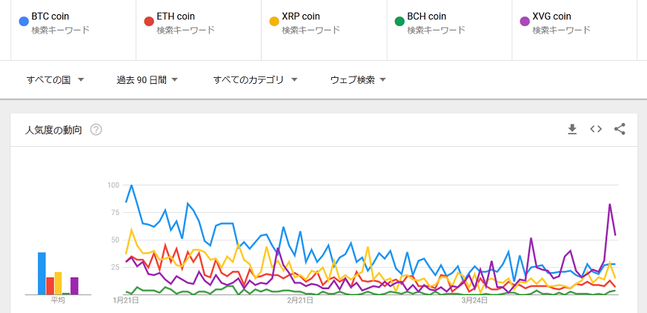Open the すべての国 region dropdown
The image size is (647, 313).
56,80
